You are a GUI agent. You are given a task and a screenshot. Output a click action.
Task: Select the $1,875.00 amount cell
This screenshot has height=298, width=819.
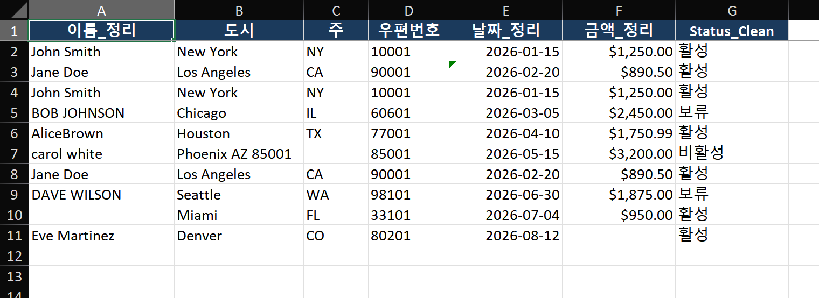tap(619, 194)
